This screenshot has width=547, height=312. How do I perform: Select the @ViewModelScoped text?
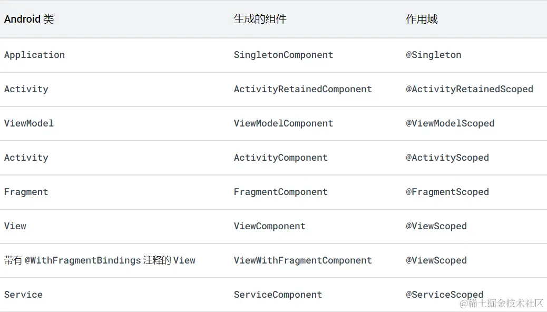[x=450, y=123]
